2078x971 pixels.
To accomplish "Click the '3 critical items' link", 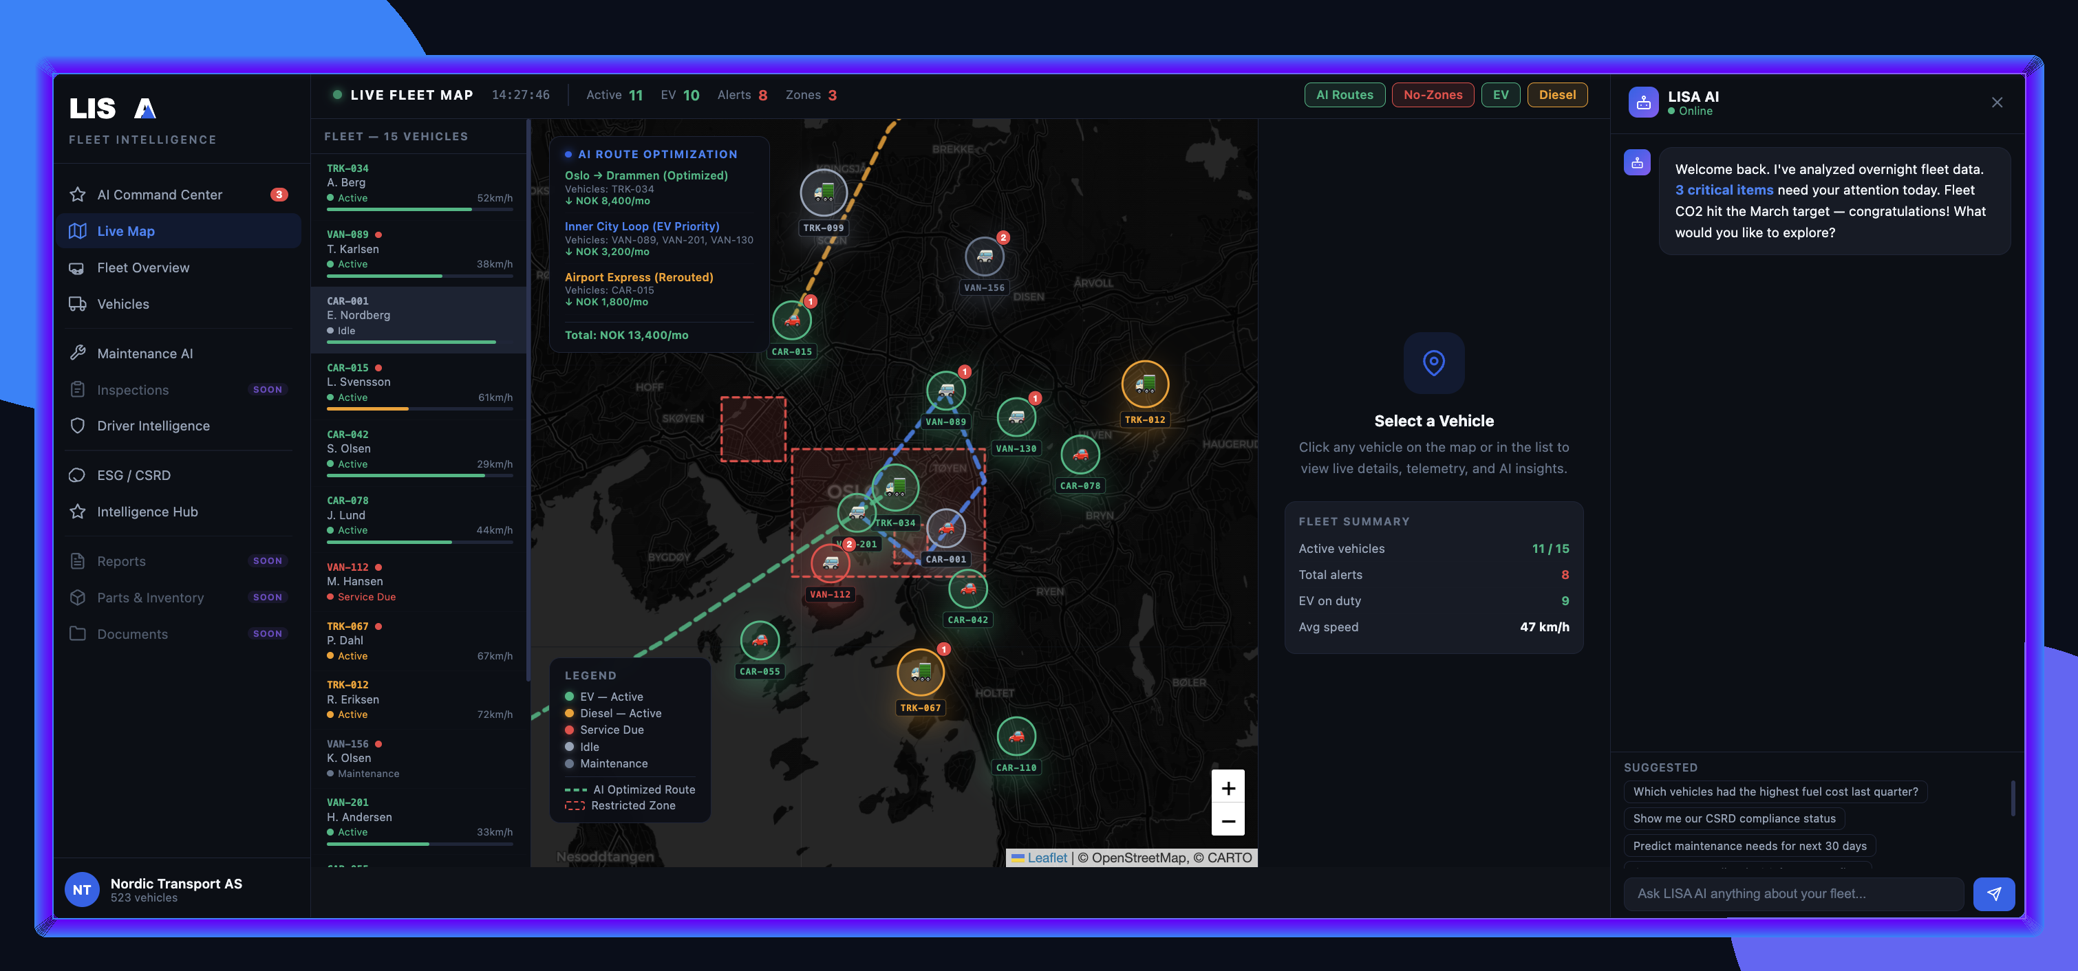I will tap(1724, 190).
